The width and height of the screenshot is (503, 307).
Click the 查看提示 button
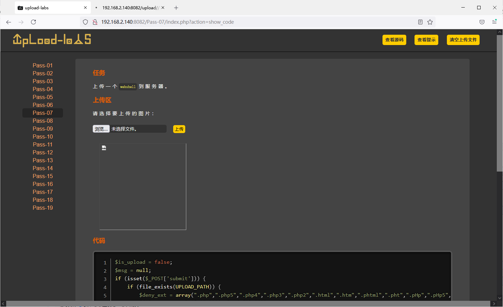(426, 40)
